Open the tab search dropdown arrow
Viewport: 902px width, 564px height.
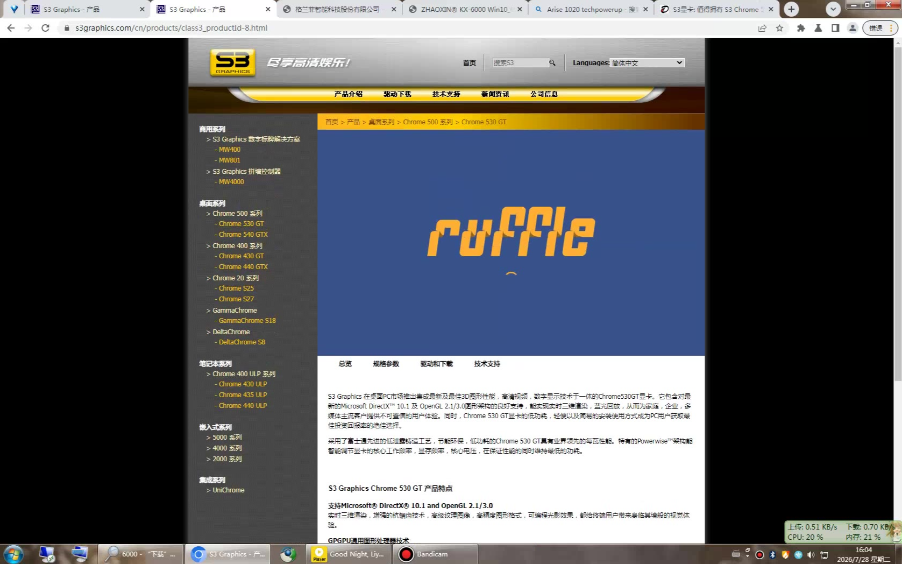tap(833, 9)
